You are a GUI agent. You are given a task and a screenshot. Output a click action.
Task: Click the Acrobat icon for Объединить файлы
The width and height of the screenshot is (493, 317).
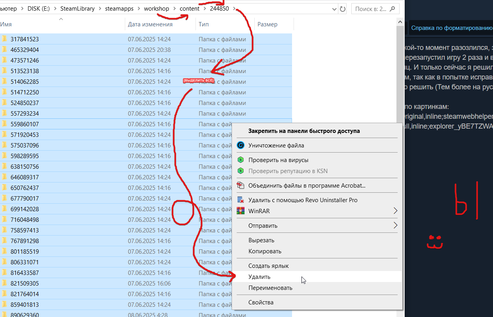241,185
